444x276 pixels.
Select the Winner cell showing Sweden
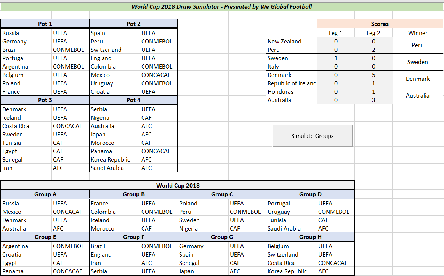coord(418,62)
